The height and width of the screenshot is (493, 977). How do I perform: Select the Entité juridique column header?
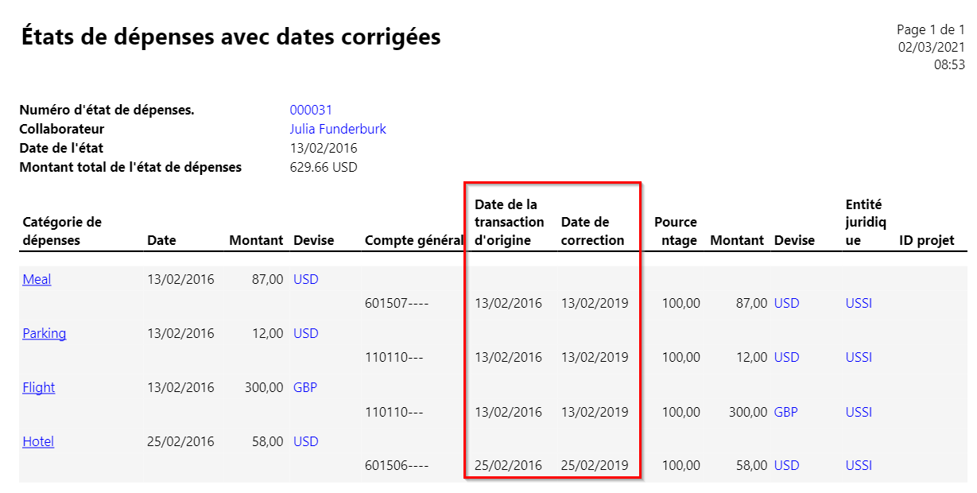pyautogui.click(x=866, y=222)
